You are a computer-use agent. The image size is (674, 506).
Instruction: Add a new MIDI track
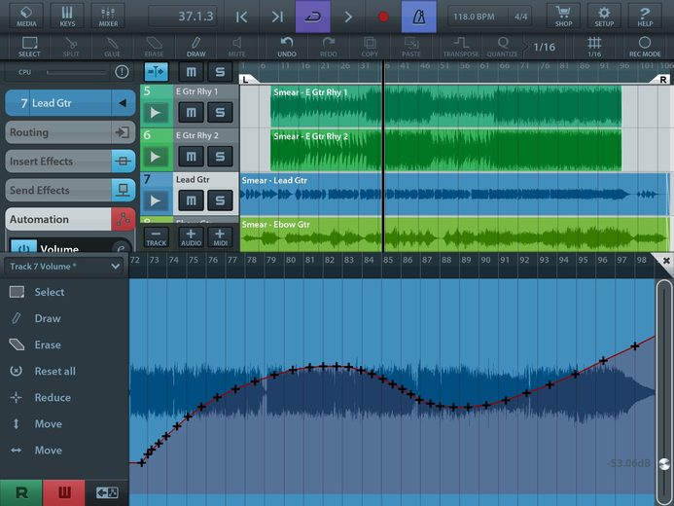[x=220, y=237]
